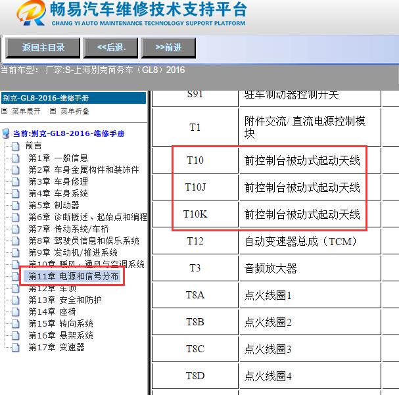Click table cell T8B
The height and width of the screenshot is (395, 399).
(195, 322)
